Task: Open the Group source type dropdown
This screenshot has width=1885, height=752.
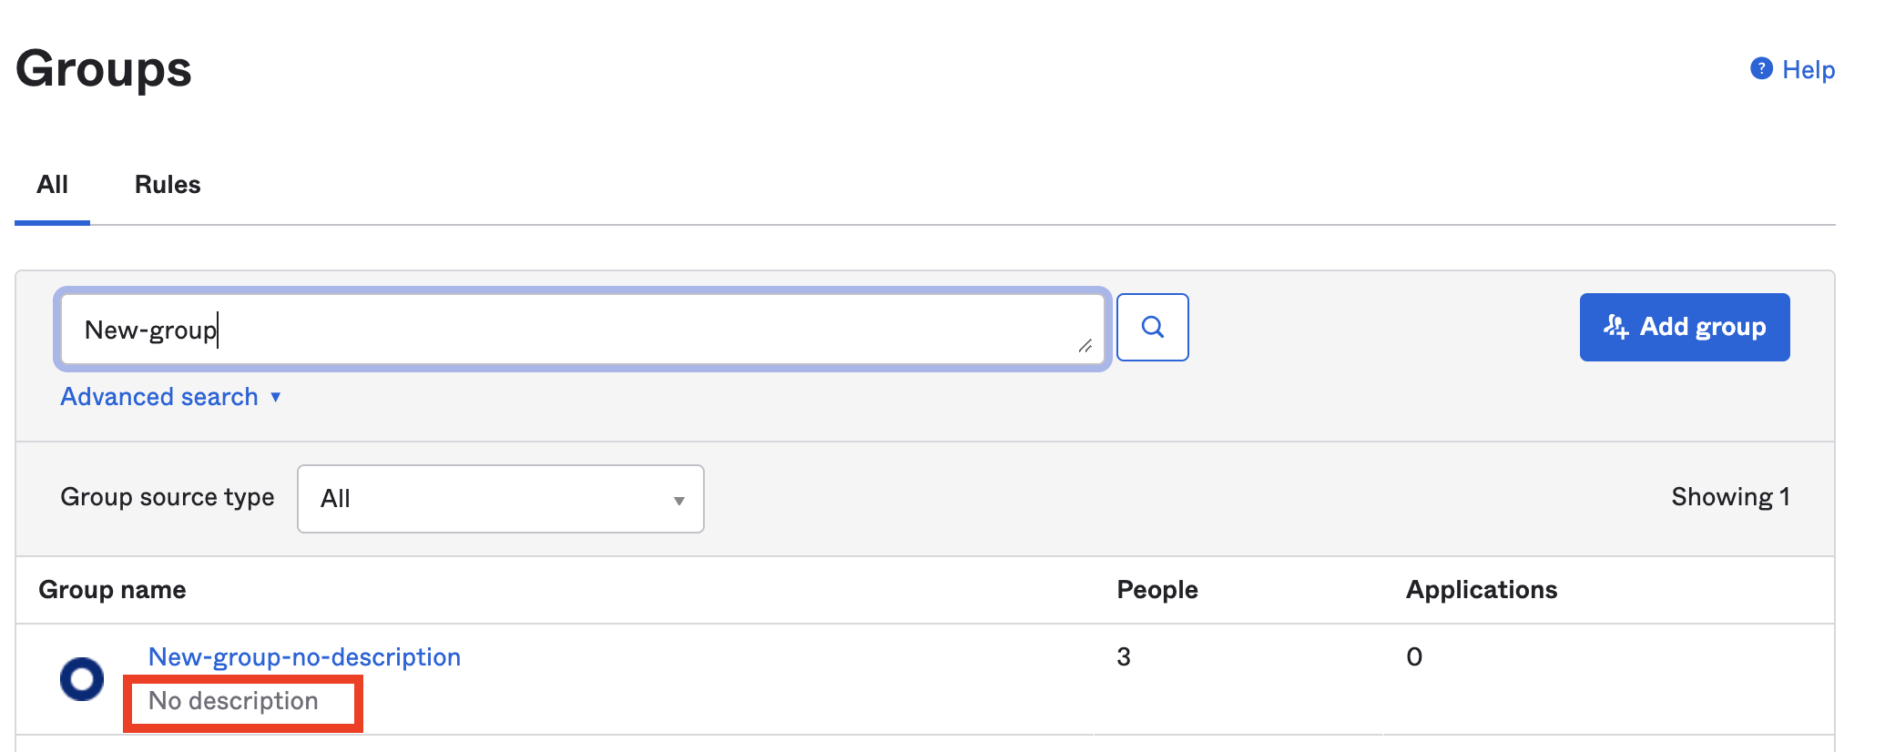Action: pyautogui.click(x=500, y=498)
